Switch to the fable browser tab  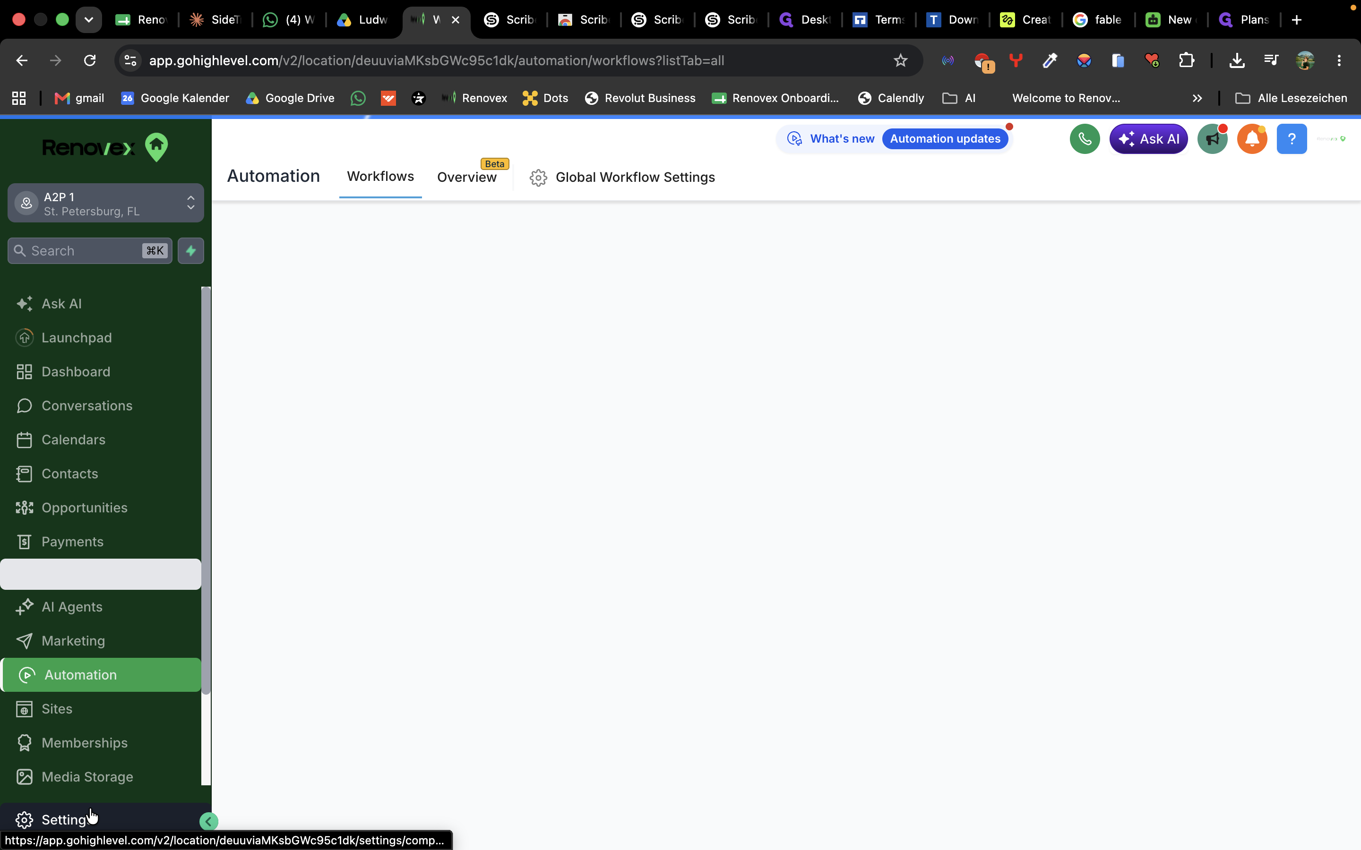(x=1098, y=20)
